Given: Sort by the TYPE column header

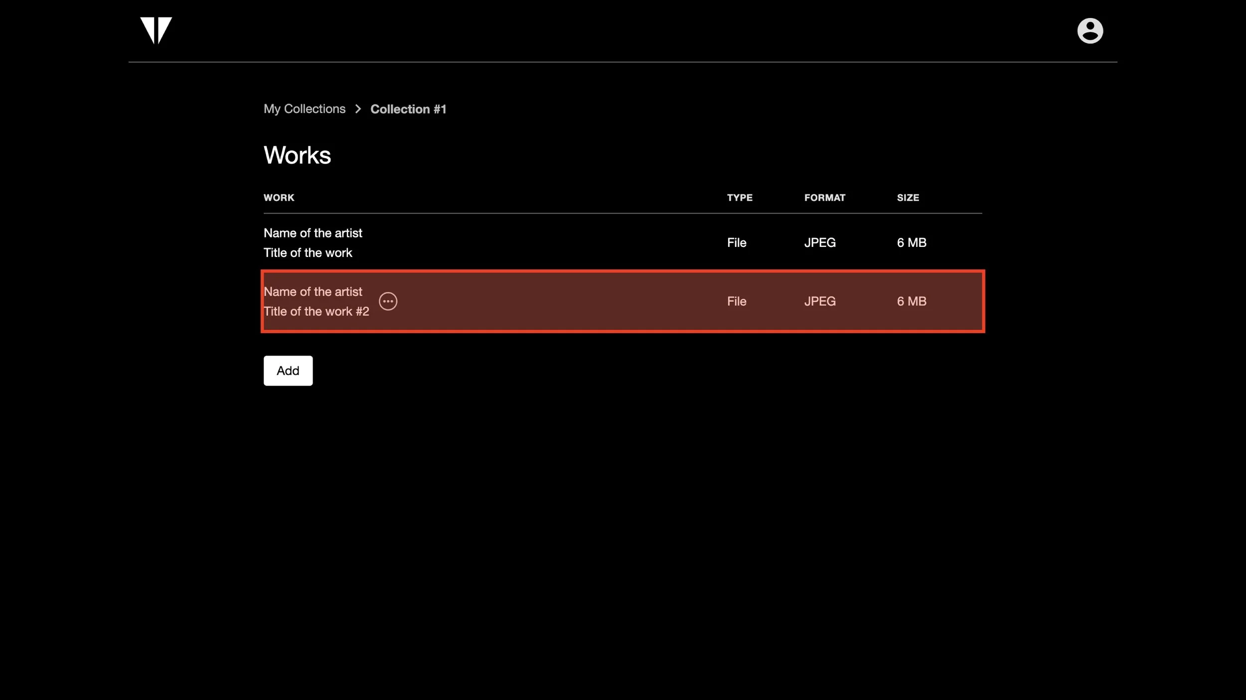Looking at the screenshot, I should coord(739,198).
